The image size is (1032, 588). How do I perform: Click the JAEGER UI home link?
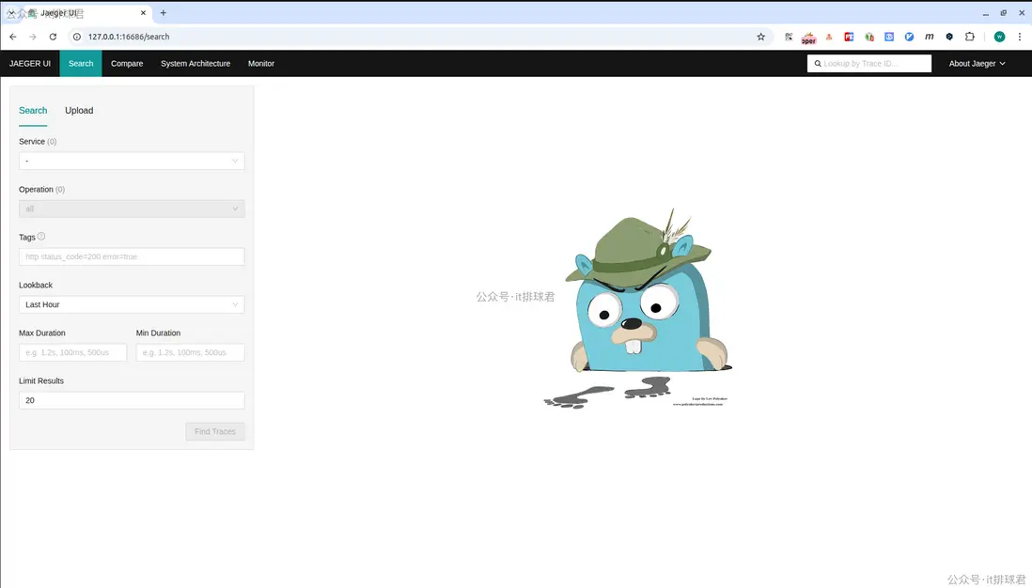coord(30,64)
